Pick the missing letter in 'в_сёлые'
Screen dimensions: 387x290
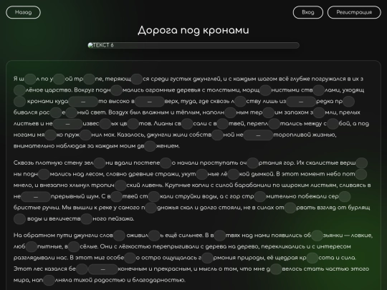[74, 246]
